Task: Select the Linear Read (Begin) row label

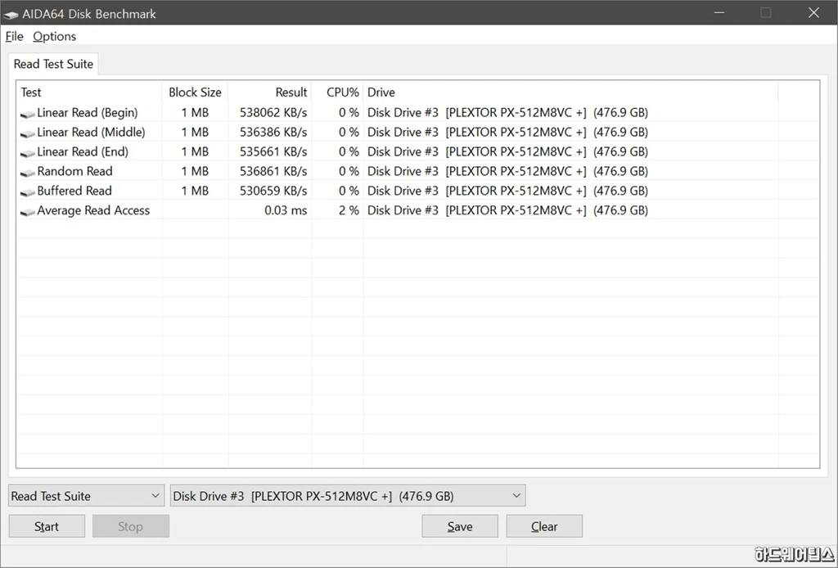Action: coord(87,113)
